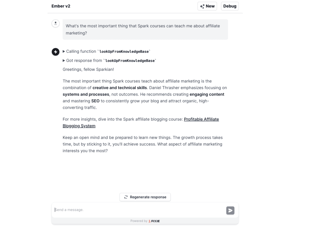Open the Debug panel

pyautogui.click(x=230, y=6)
